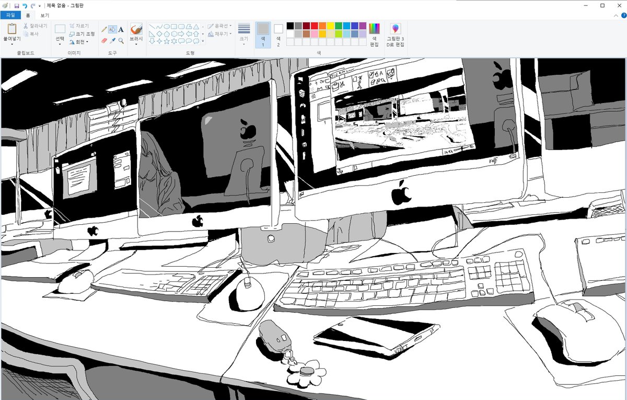The image size is (627, 400).
Task: Choose the Up arrow shape
Action: click(196, 34)
